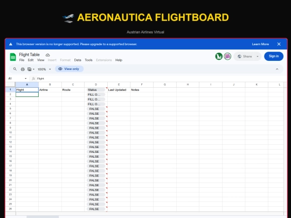Open the FALSE dropdown chip in row 5

tap(96, 109)
